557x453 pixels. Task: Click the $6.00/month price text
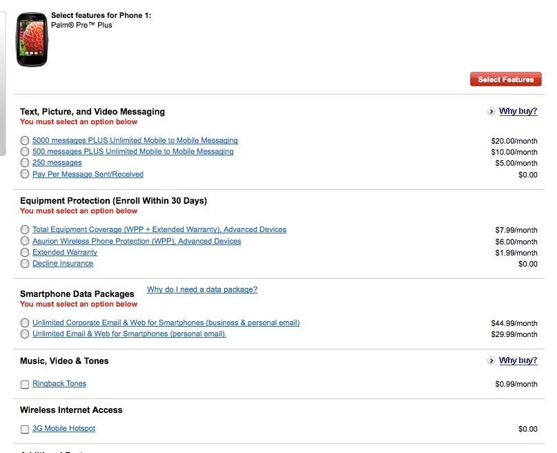(516, 242)
